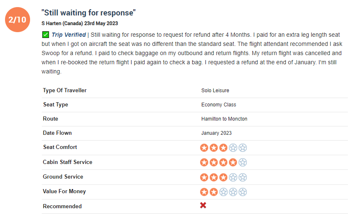Open the "Still waiting for response" review title

89,13
